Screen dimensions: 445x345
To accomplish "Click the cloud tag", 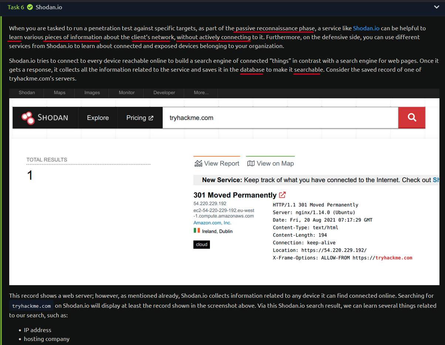I will (201, 245).
